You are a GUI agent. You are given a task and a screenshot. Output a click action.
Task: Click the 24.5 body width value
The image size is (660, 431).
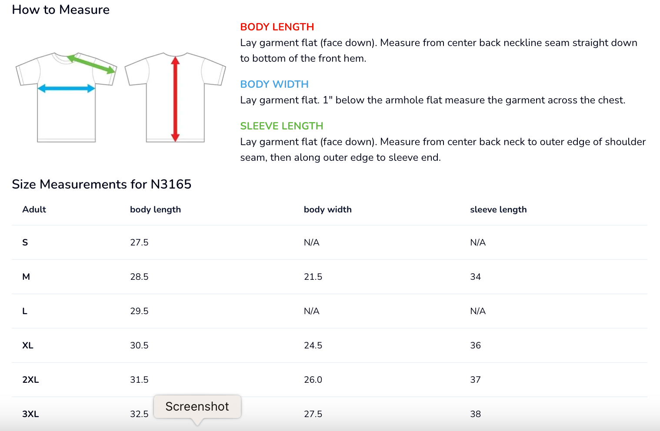(313, 345)
